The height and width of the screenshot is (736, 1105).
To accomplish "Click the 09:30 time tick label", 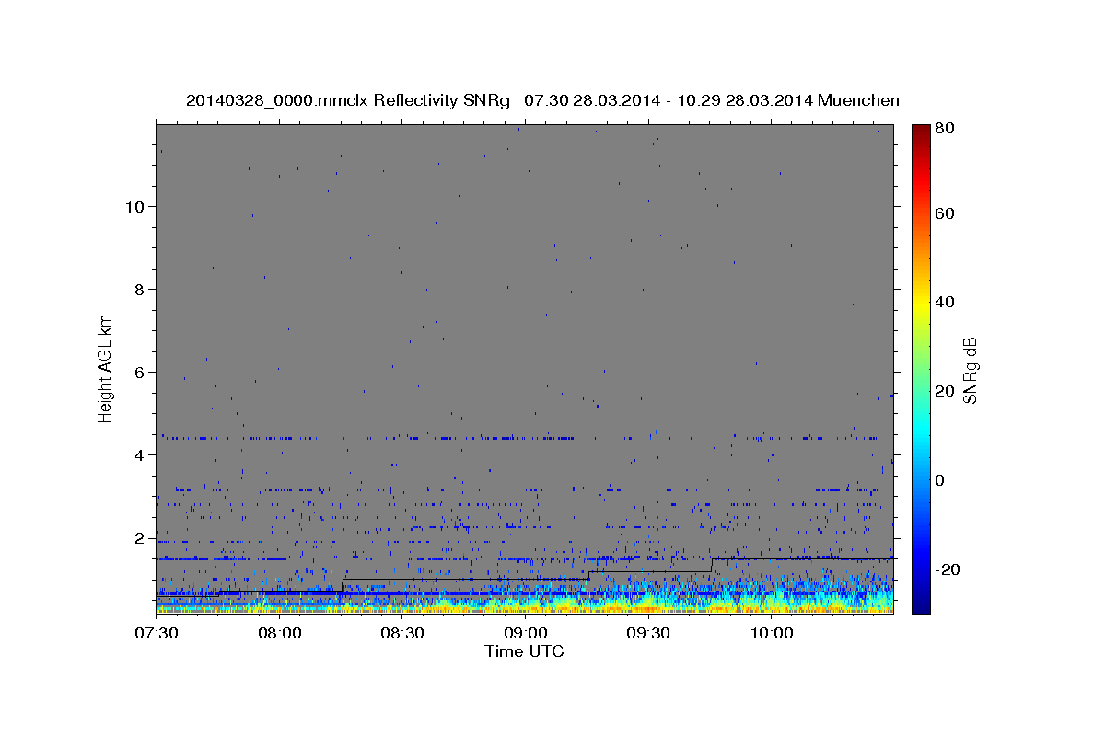I will tap(648, 634).
